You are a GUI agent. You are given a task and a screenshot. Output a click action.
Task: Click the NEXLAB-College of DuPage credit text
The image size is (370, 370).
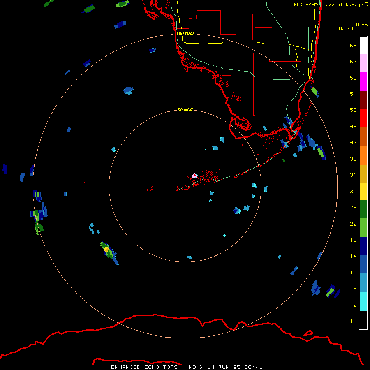point(331,5)
